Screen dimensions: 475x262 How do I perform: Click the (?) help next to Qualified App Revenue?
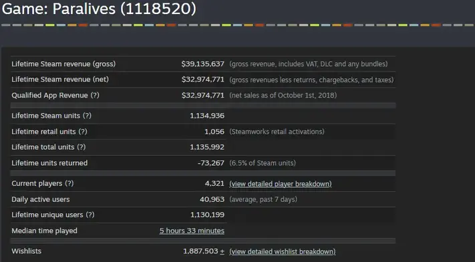tap(95, 95)
